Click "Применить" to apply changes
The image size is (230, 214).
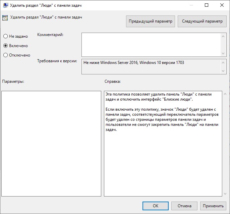(213, 206)
